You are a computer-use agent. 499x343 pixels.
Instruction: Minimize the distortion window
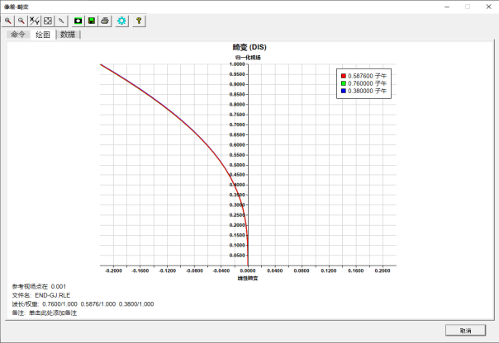(447, 7)
